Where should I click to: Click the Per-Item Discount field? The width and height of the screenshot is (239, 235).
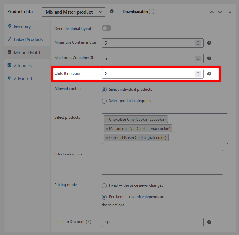[x=152, y=222]
